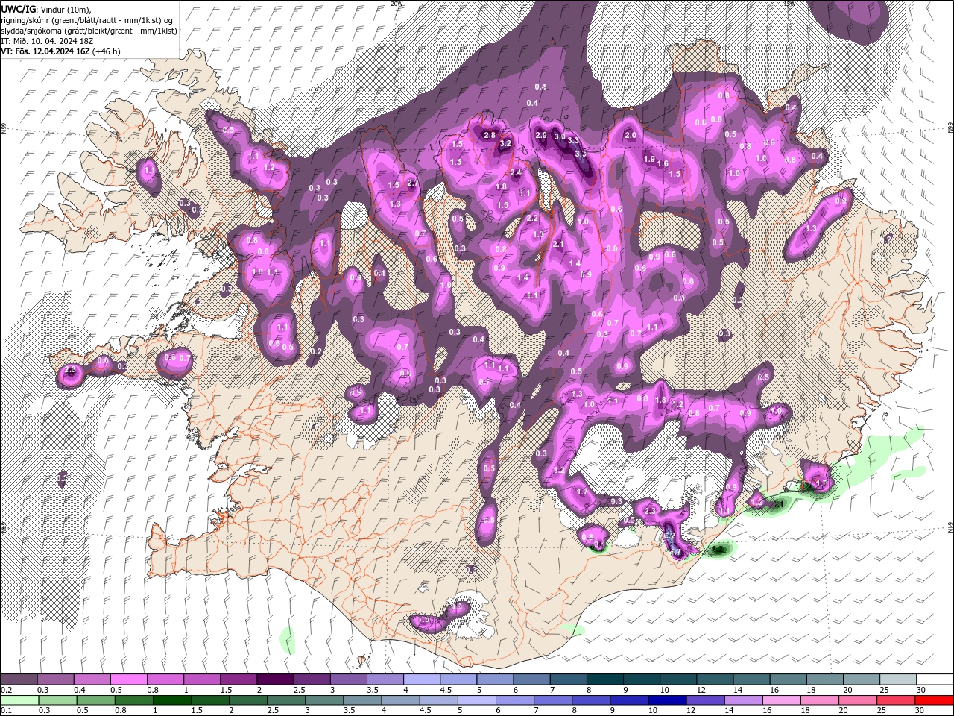This screenshot has height=716, width=954.
Task: Select the bright red 30 swatch in lower legend
Action: [935, 700]
